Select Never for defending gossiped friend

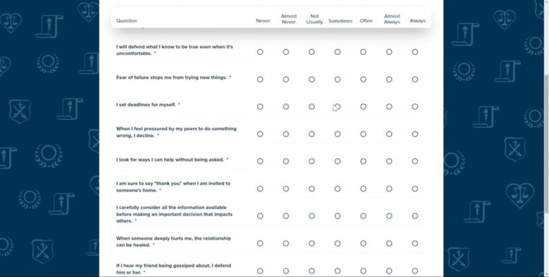(260, 271)
